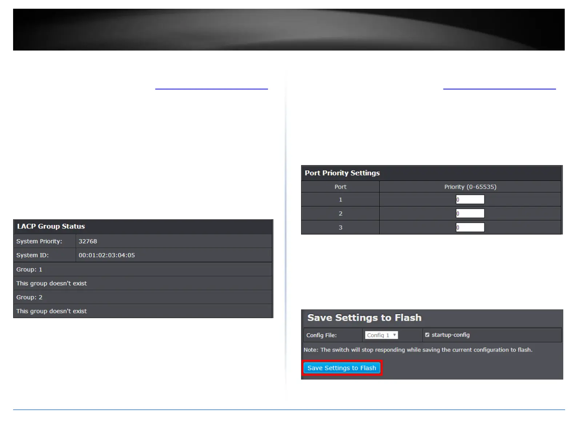Click the 'Port' column header
The width and height of the screenshot is (576, 445).
pyautogui.click(x=340, y=187)
